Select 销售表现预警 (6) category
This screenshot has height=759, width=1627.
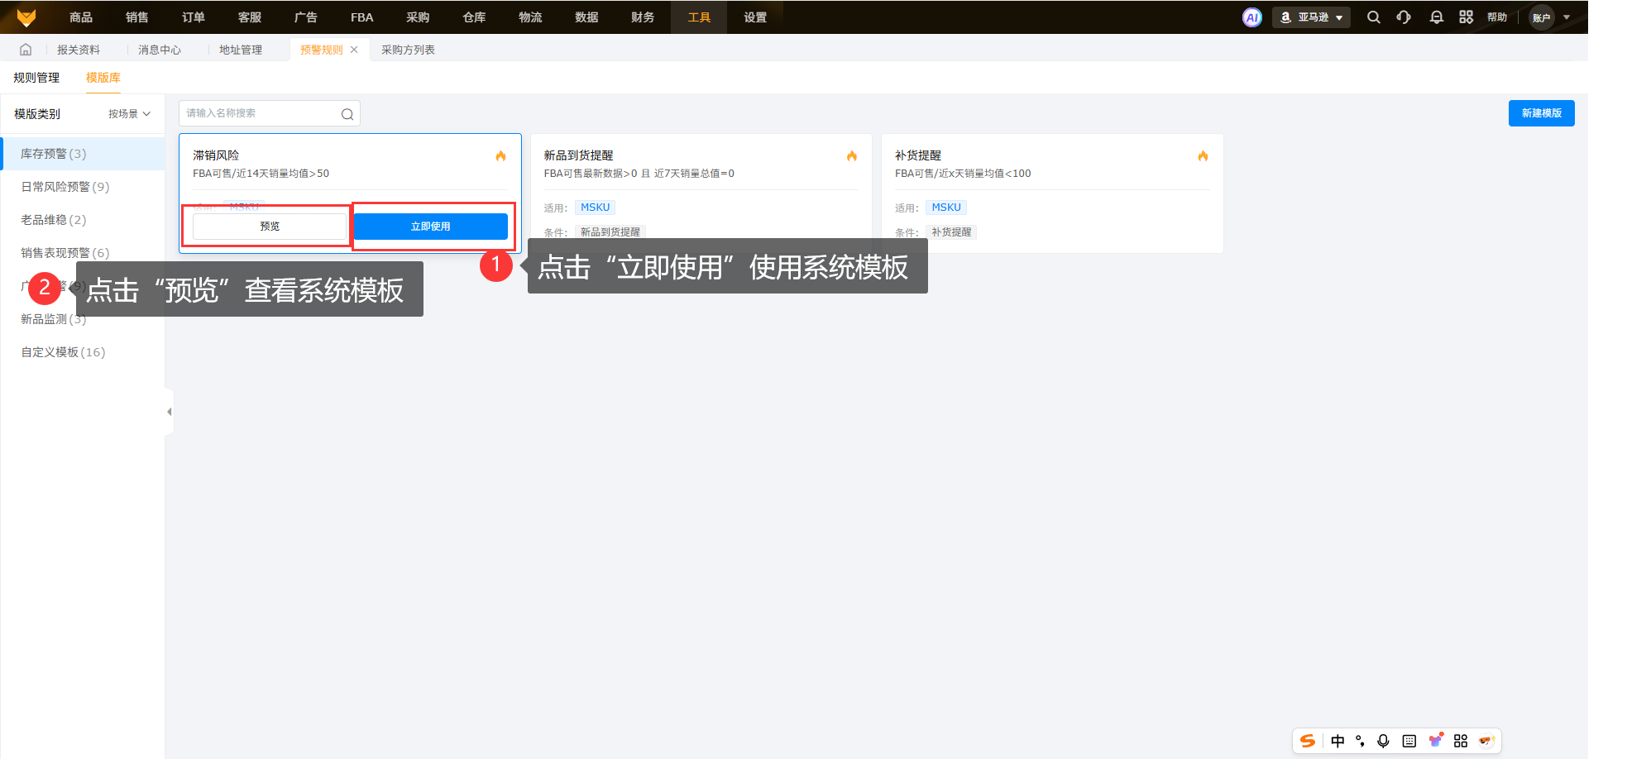(x=83, y=253)
